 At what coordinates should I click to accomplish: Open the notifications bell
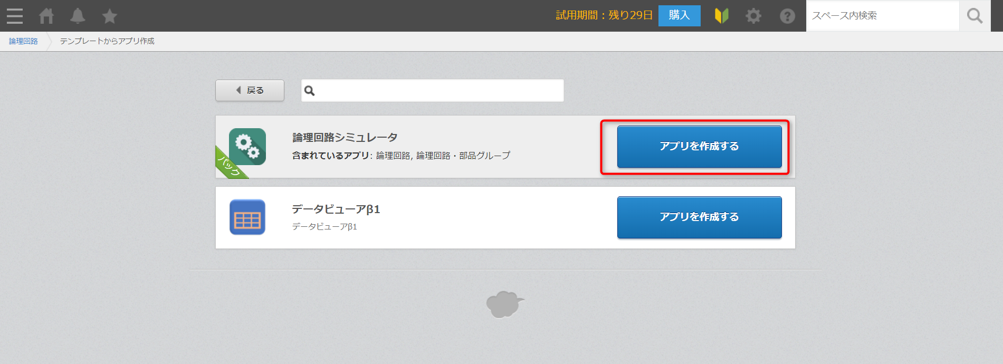pos(78,16)
